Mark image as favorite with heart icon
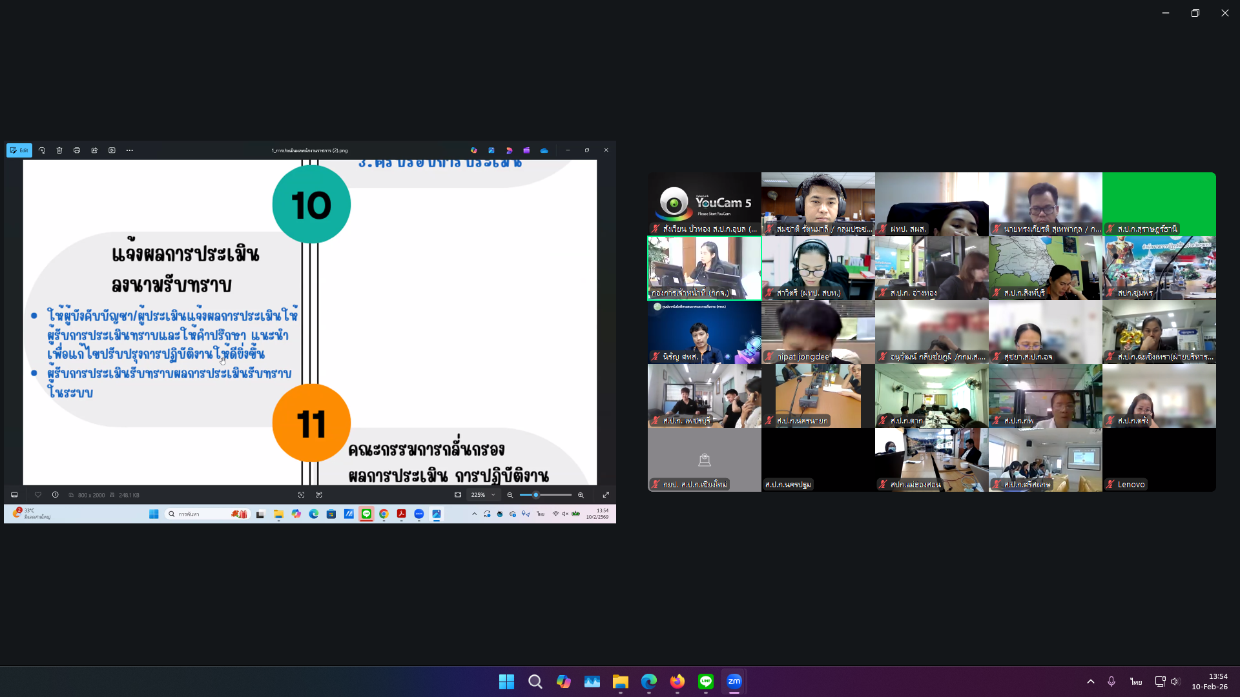 click(x=38, y=495)
